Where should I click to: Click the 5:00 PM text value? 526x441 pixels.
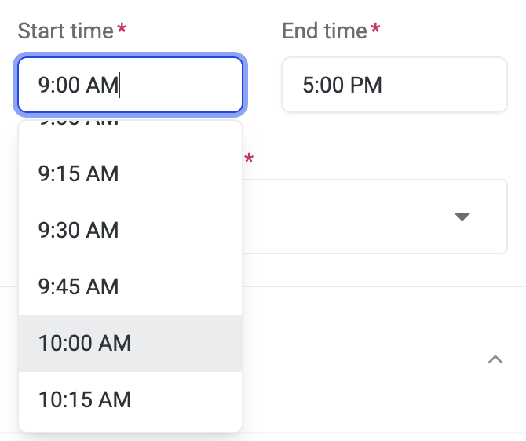342,85
